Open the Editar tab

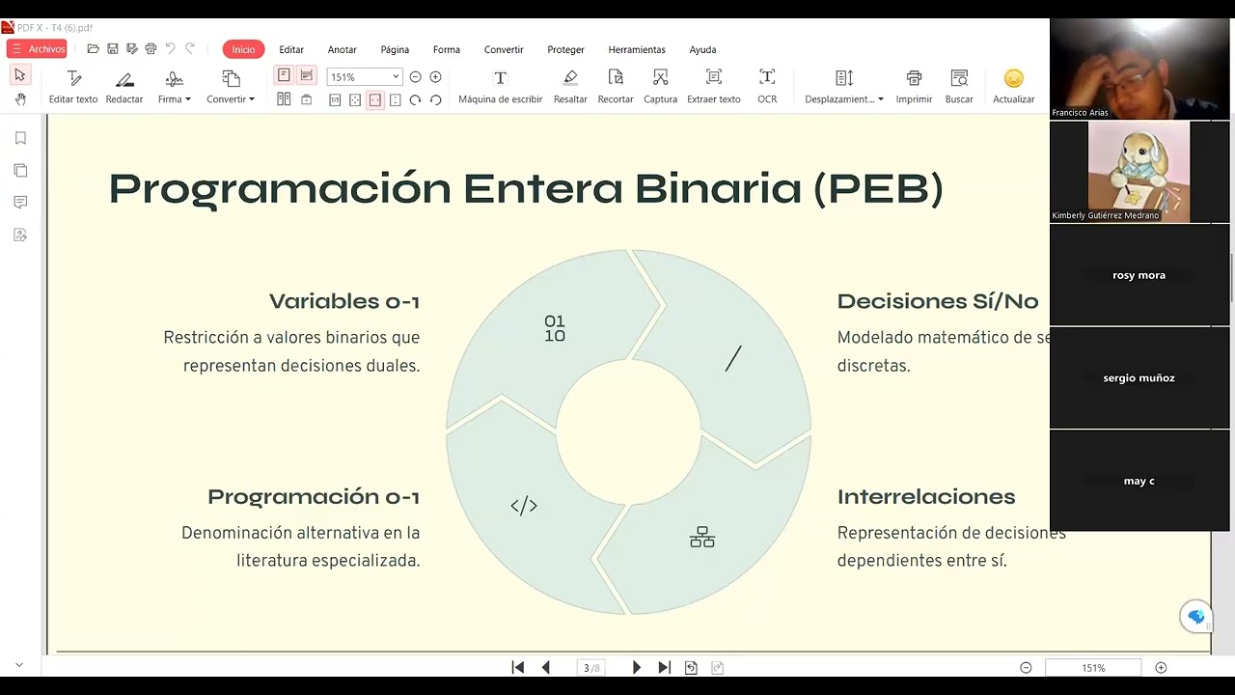tap(291, 49)
